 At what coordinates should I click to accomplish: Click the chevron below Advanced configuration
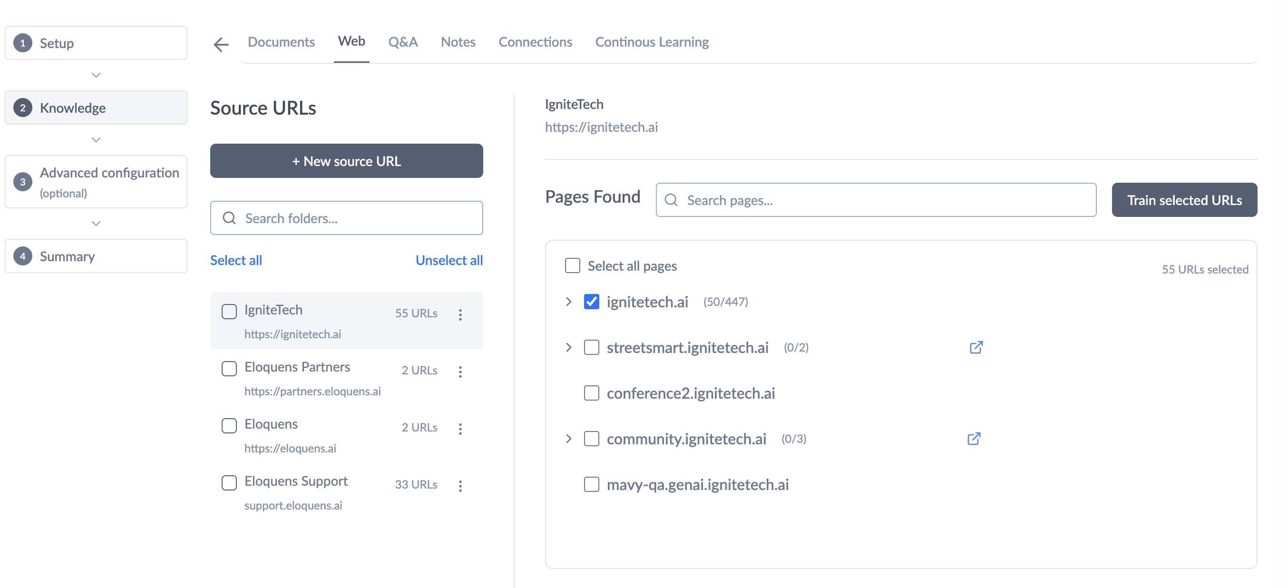click(x=96, y=224)
